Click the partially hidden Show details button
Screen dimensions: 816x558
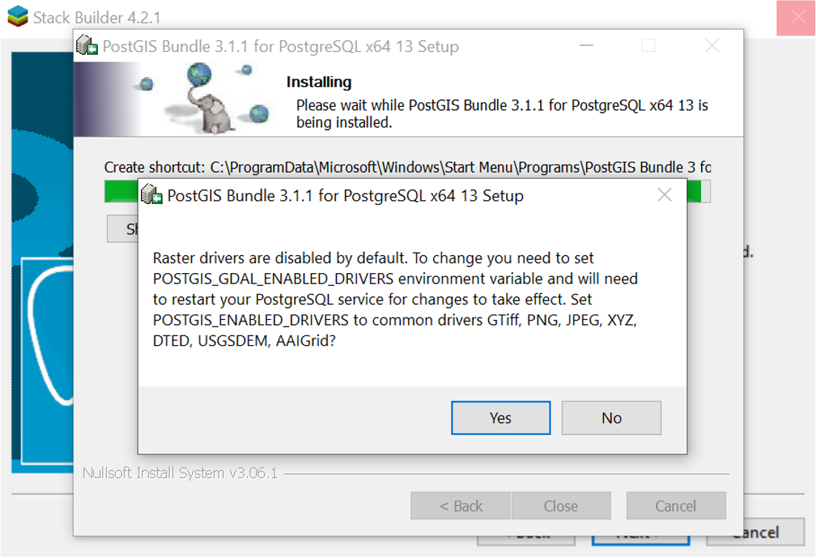[122, 229]
